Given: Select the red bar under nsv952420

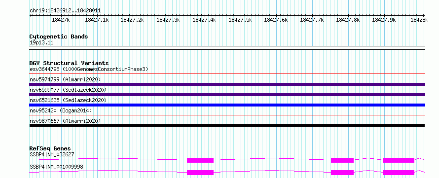Looking at the screenshot, I should pyautogui.click(x=227, y=115).
